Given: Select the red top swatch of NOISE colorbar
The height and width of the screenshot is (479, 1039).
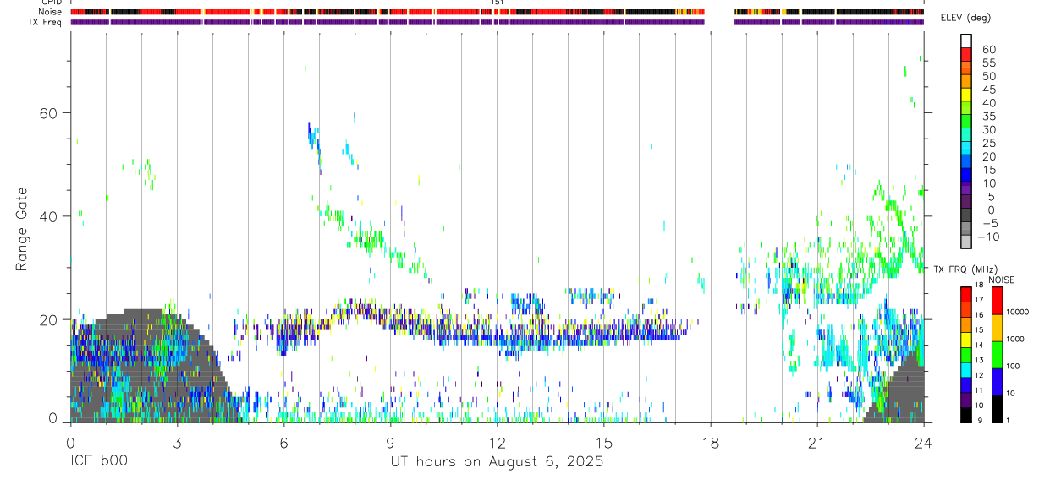Looking at the screenshot, I should (998, 300).
